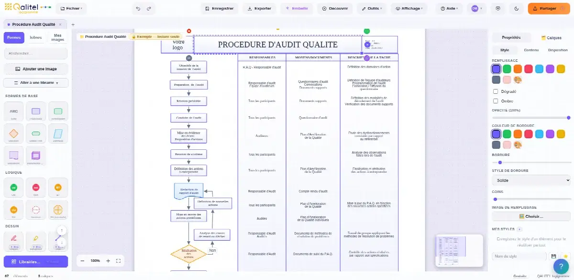Image resolution: width=574 pixels, height=280 pixels.
Task: Zoom out with the minus button
Action: 82,261
